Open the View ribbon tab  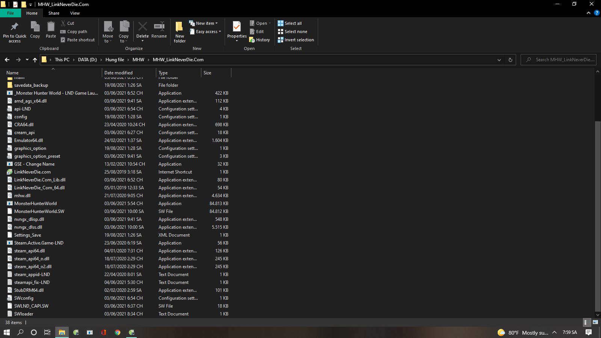(x=75, y=13)
